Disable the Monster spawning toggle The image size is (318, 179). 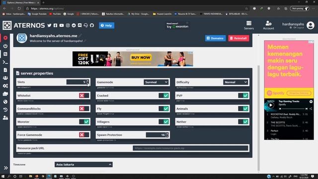tap(84, 122)
